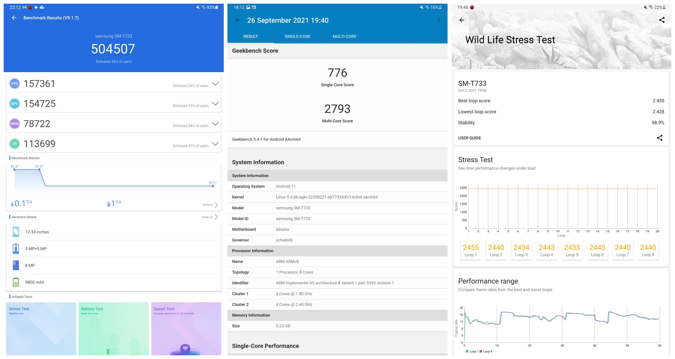The height and width of the screenshot is (359, 675).
Task: Open the Battery Test in-depth card
Action: pos(114,329)
